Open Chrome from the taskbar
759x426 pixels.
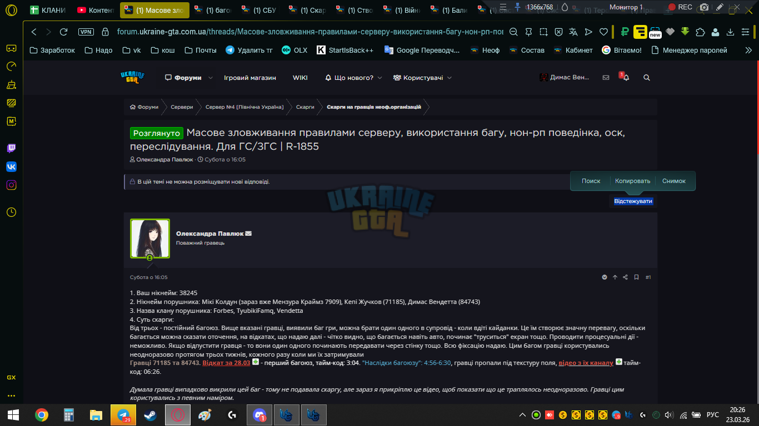[41, 415]
